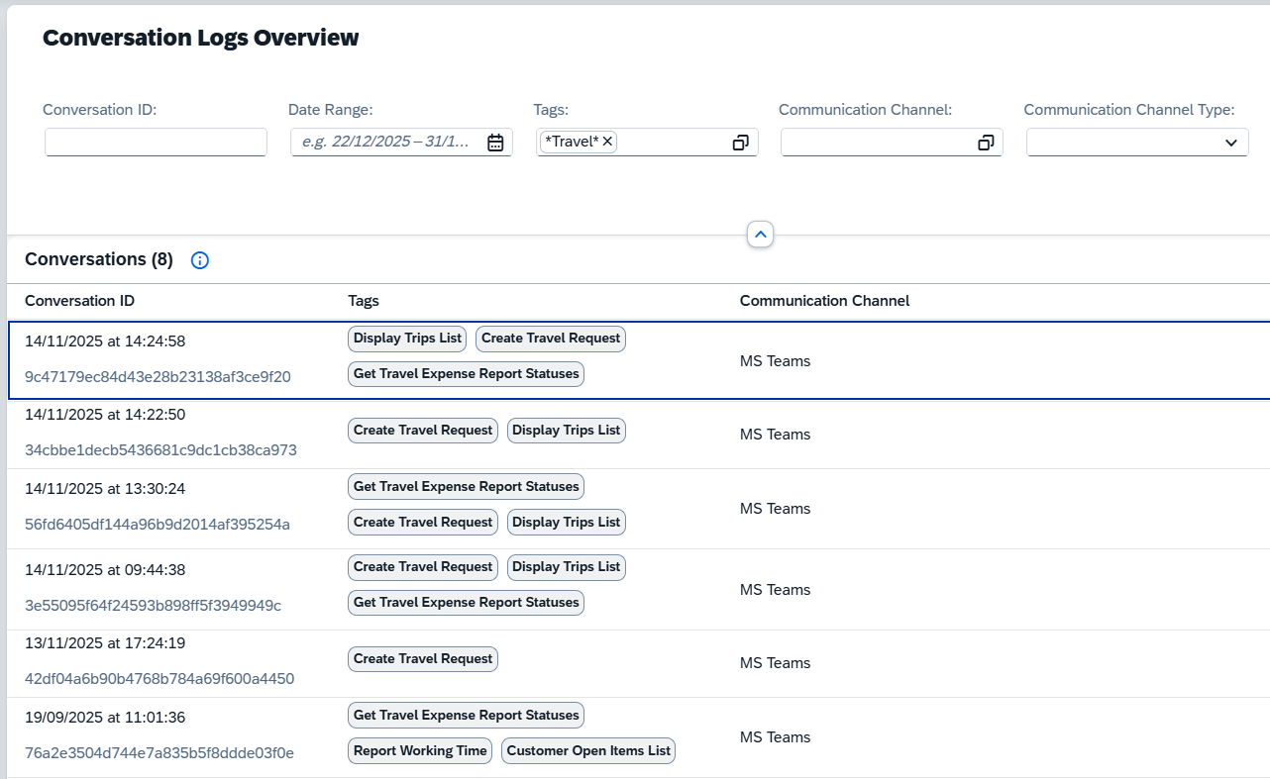Image resolution: width=1270 pixels, height=779 pixels.
Task: Open the Tags value help dialog icon
Action: (740, 143)
